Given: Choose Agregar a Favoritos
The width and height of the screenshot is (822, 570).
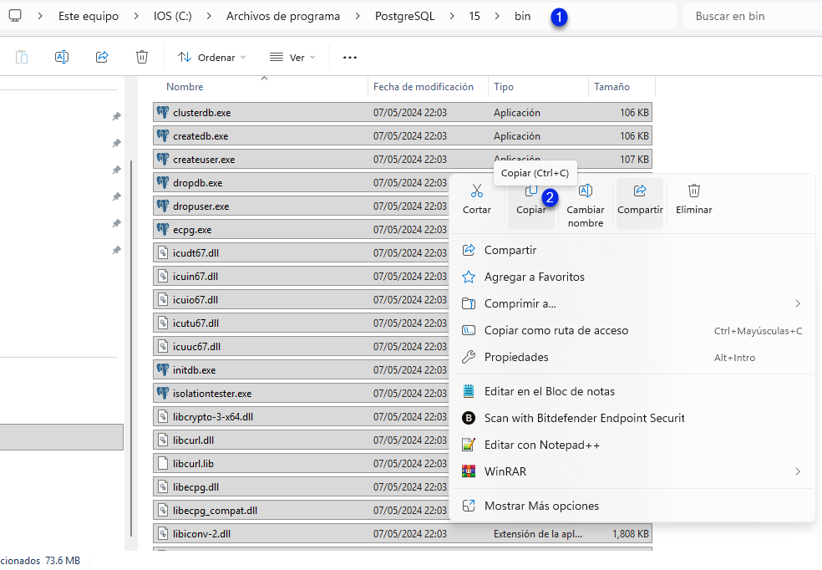Looking at the screenshot, I should click(632, 277).
